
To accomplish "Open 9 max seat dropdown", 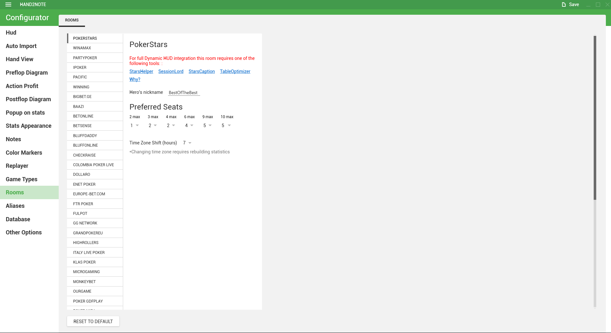I will (x=208, y=126).
